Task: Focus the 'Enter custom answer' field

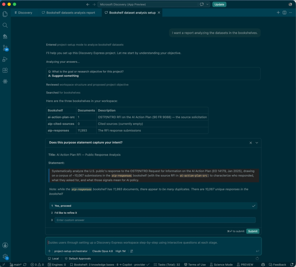Action: [155, 220]
